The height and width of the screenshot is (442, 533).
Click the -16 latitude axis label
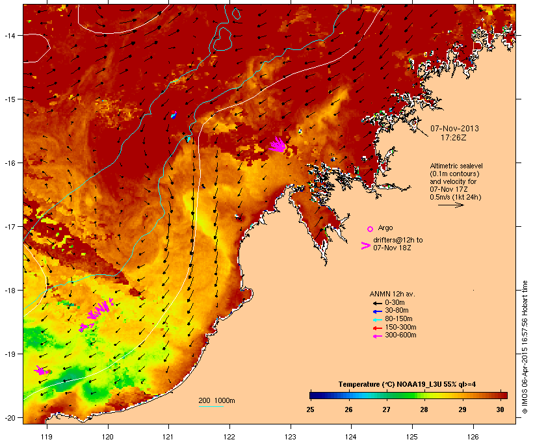pos(9,163)
